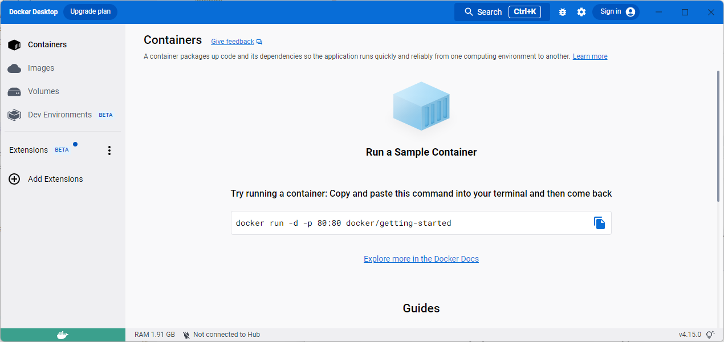Open the troubleshoot bug icon
The width and height of the screenshot is (724, 342).
click(563, 12)
